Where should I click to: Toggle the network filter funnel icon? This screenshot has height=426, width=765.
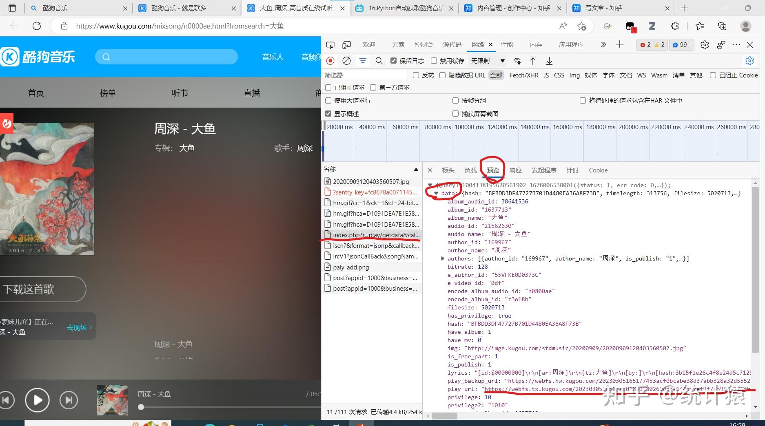click(x=362, y=61)
